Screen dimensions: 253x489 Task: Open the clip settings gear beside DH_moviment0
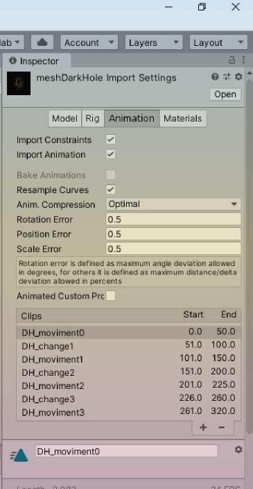[238, 449]
